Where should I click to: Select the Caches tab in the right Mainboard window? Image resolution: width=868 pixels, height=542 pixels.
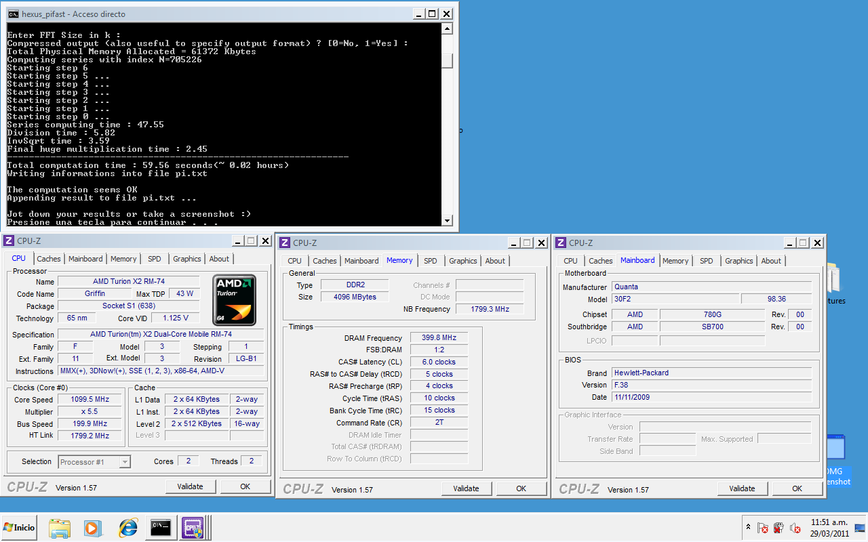[x=601, y=261]
